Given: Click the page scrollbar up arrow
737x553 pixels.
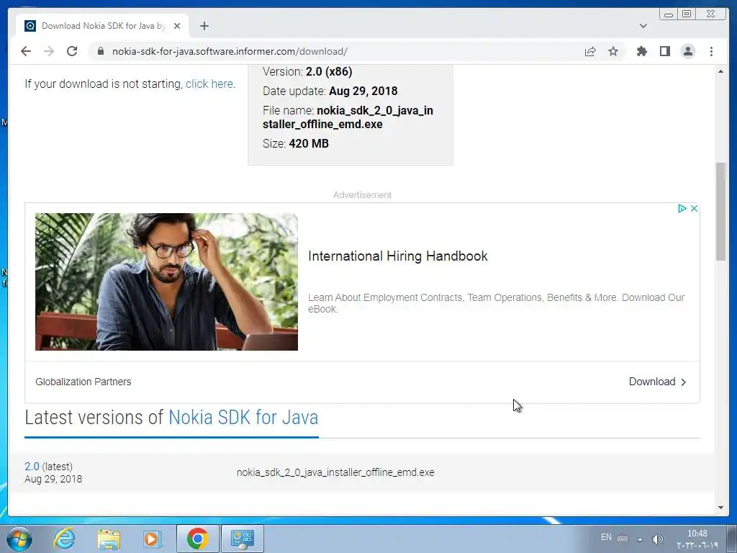Looking at the screenshot, I should coord(720,71).
